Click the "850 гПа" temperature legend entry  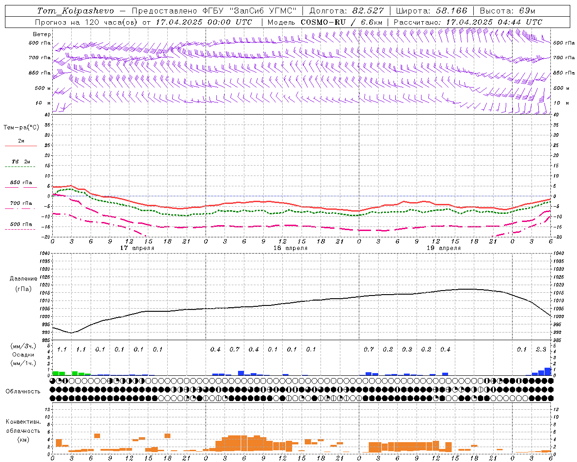point(21,182)
